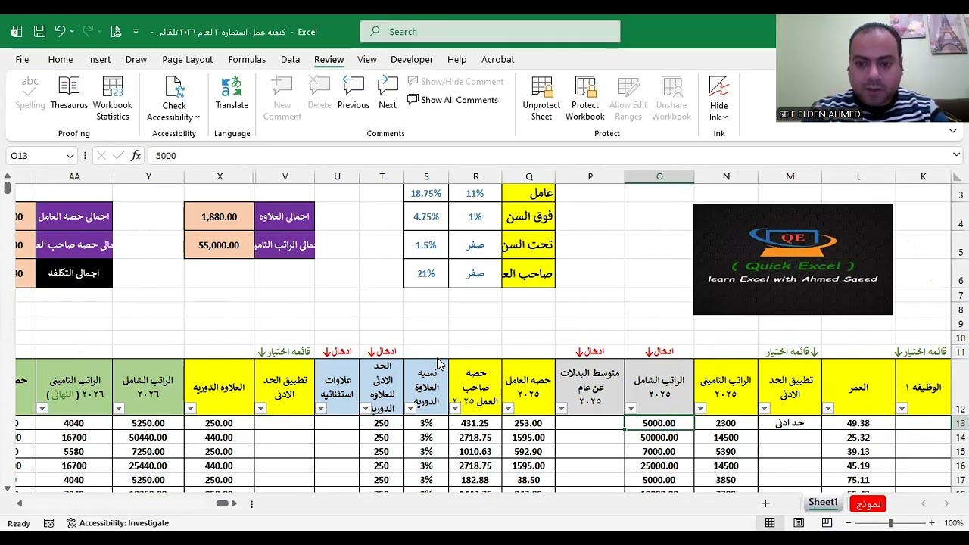Open filter dropdown for الراتب الشامل ٢٠٢٥ column
This screenshot has width=969, height=545.
(x=631, y=409)
